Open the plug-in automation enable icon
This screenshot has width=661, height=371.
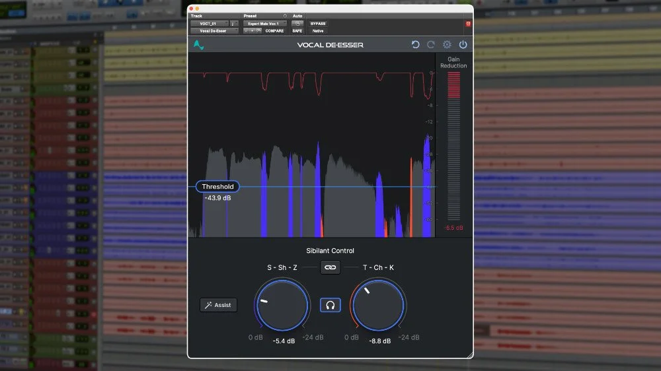297,24
